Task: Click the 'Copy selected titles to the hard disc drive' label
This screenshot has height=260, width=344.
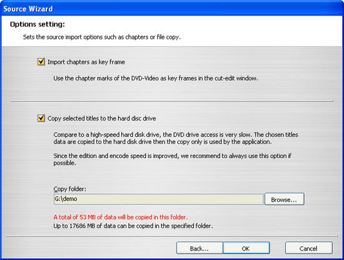Action: click(102, 118)
